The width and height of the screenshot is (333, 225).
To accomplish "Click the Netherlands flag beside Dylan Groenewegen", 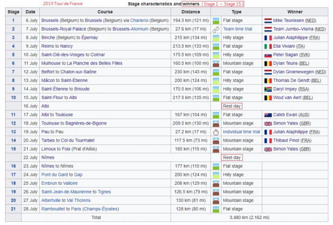I will pos(268,72).
